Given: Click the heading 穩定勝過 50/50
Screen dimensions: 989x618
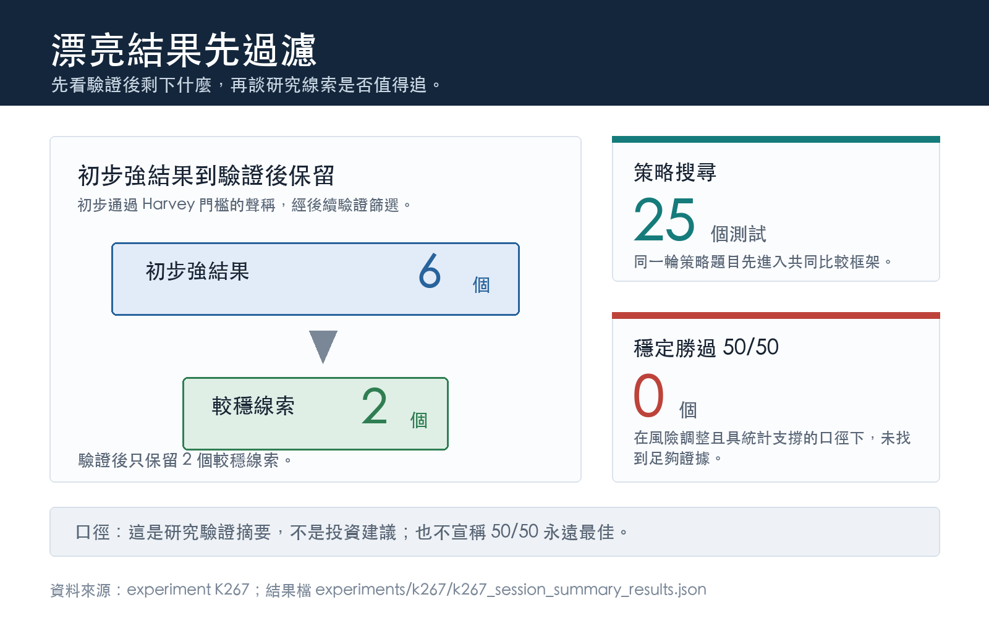Looking at the screenshot, I should click(707, 348).
